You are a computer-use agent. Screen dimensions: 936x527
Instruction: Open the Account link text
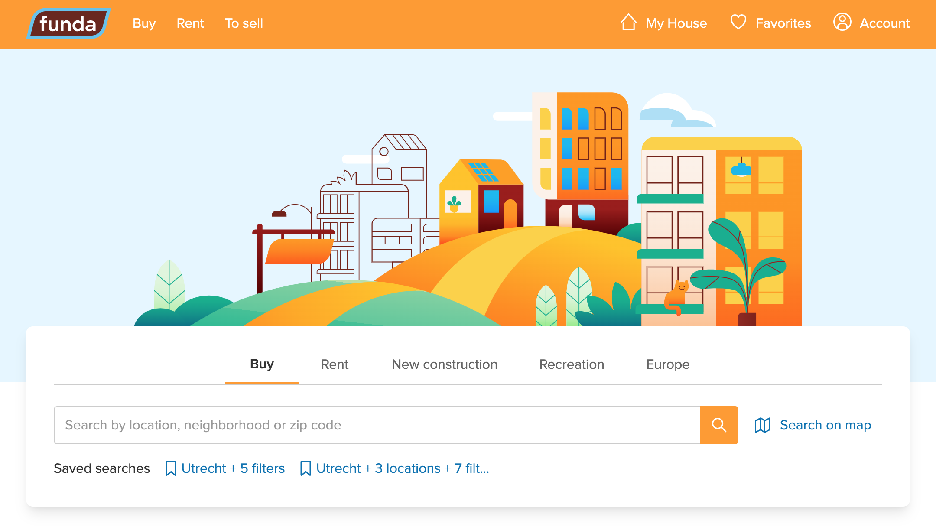tap(885, 23)
